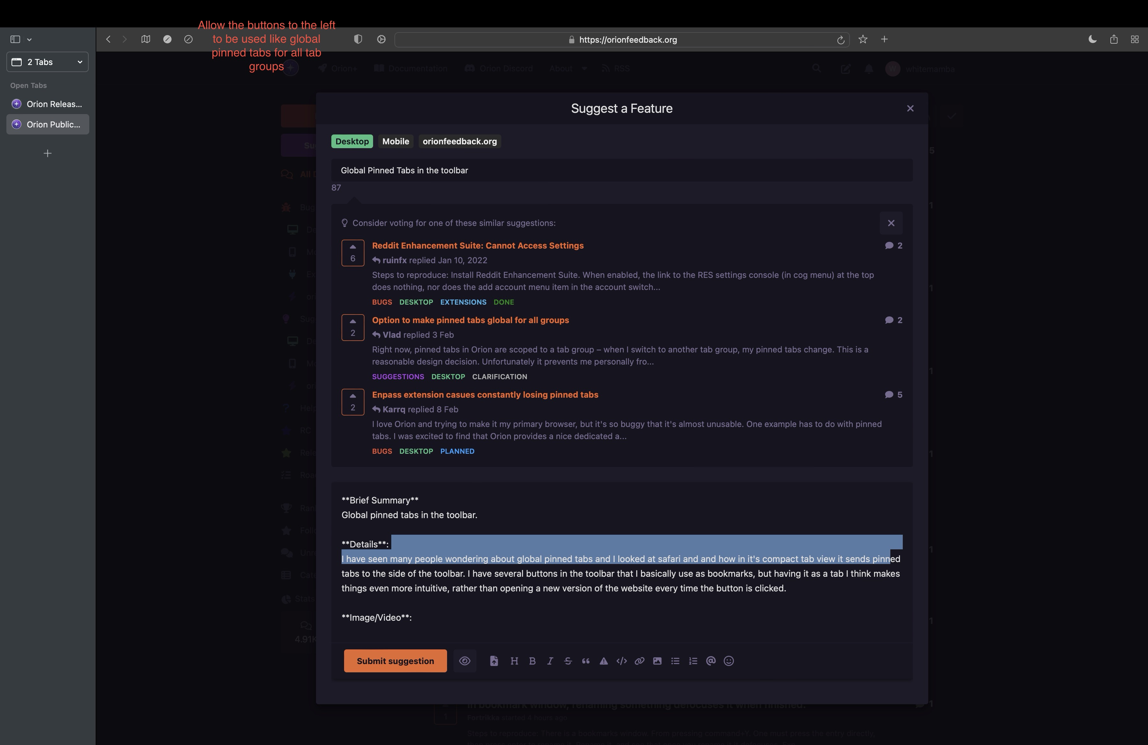The image size is (1148, 745).
Task: Open the bookmarks book icon in toolbar
Action: point(146,40)
